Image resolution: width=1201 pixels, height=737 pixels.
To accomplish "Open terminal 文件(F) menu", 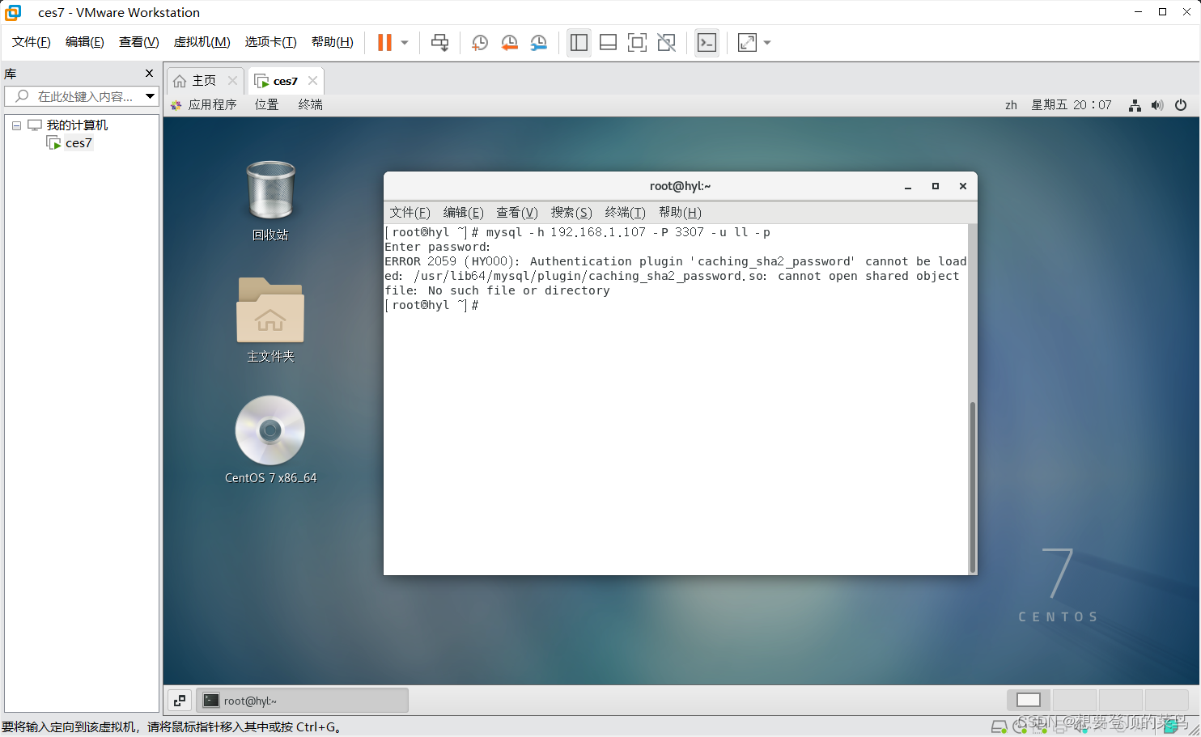I will tap(410, 213).
